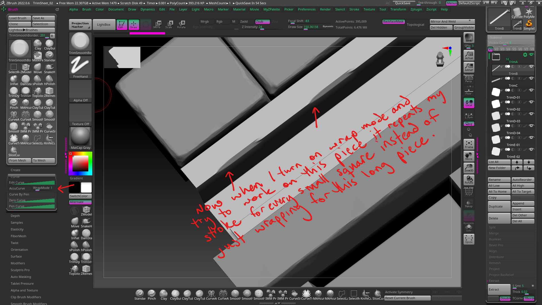Click the Xpose icon
Screen dimensions: 542x305
(469, 239)
